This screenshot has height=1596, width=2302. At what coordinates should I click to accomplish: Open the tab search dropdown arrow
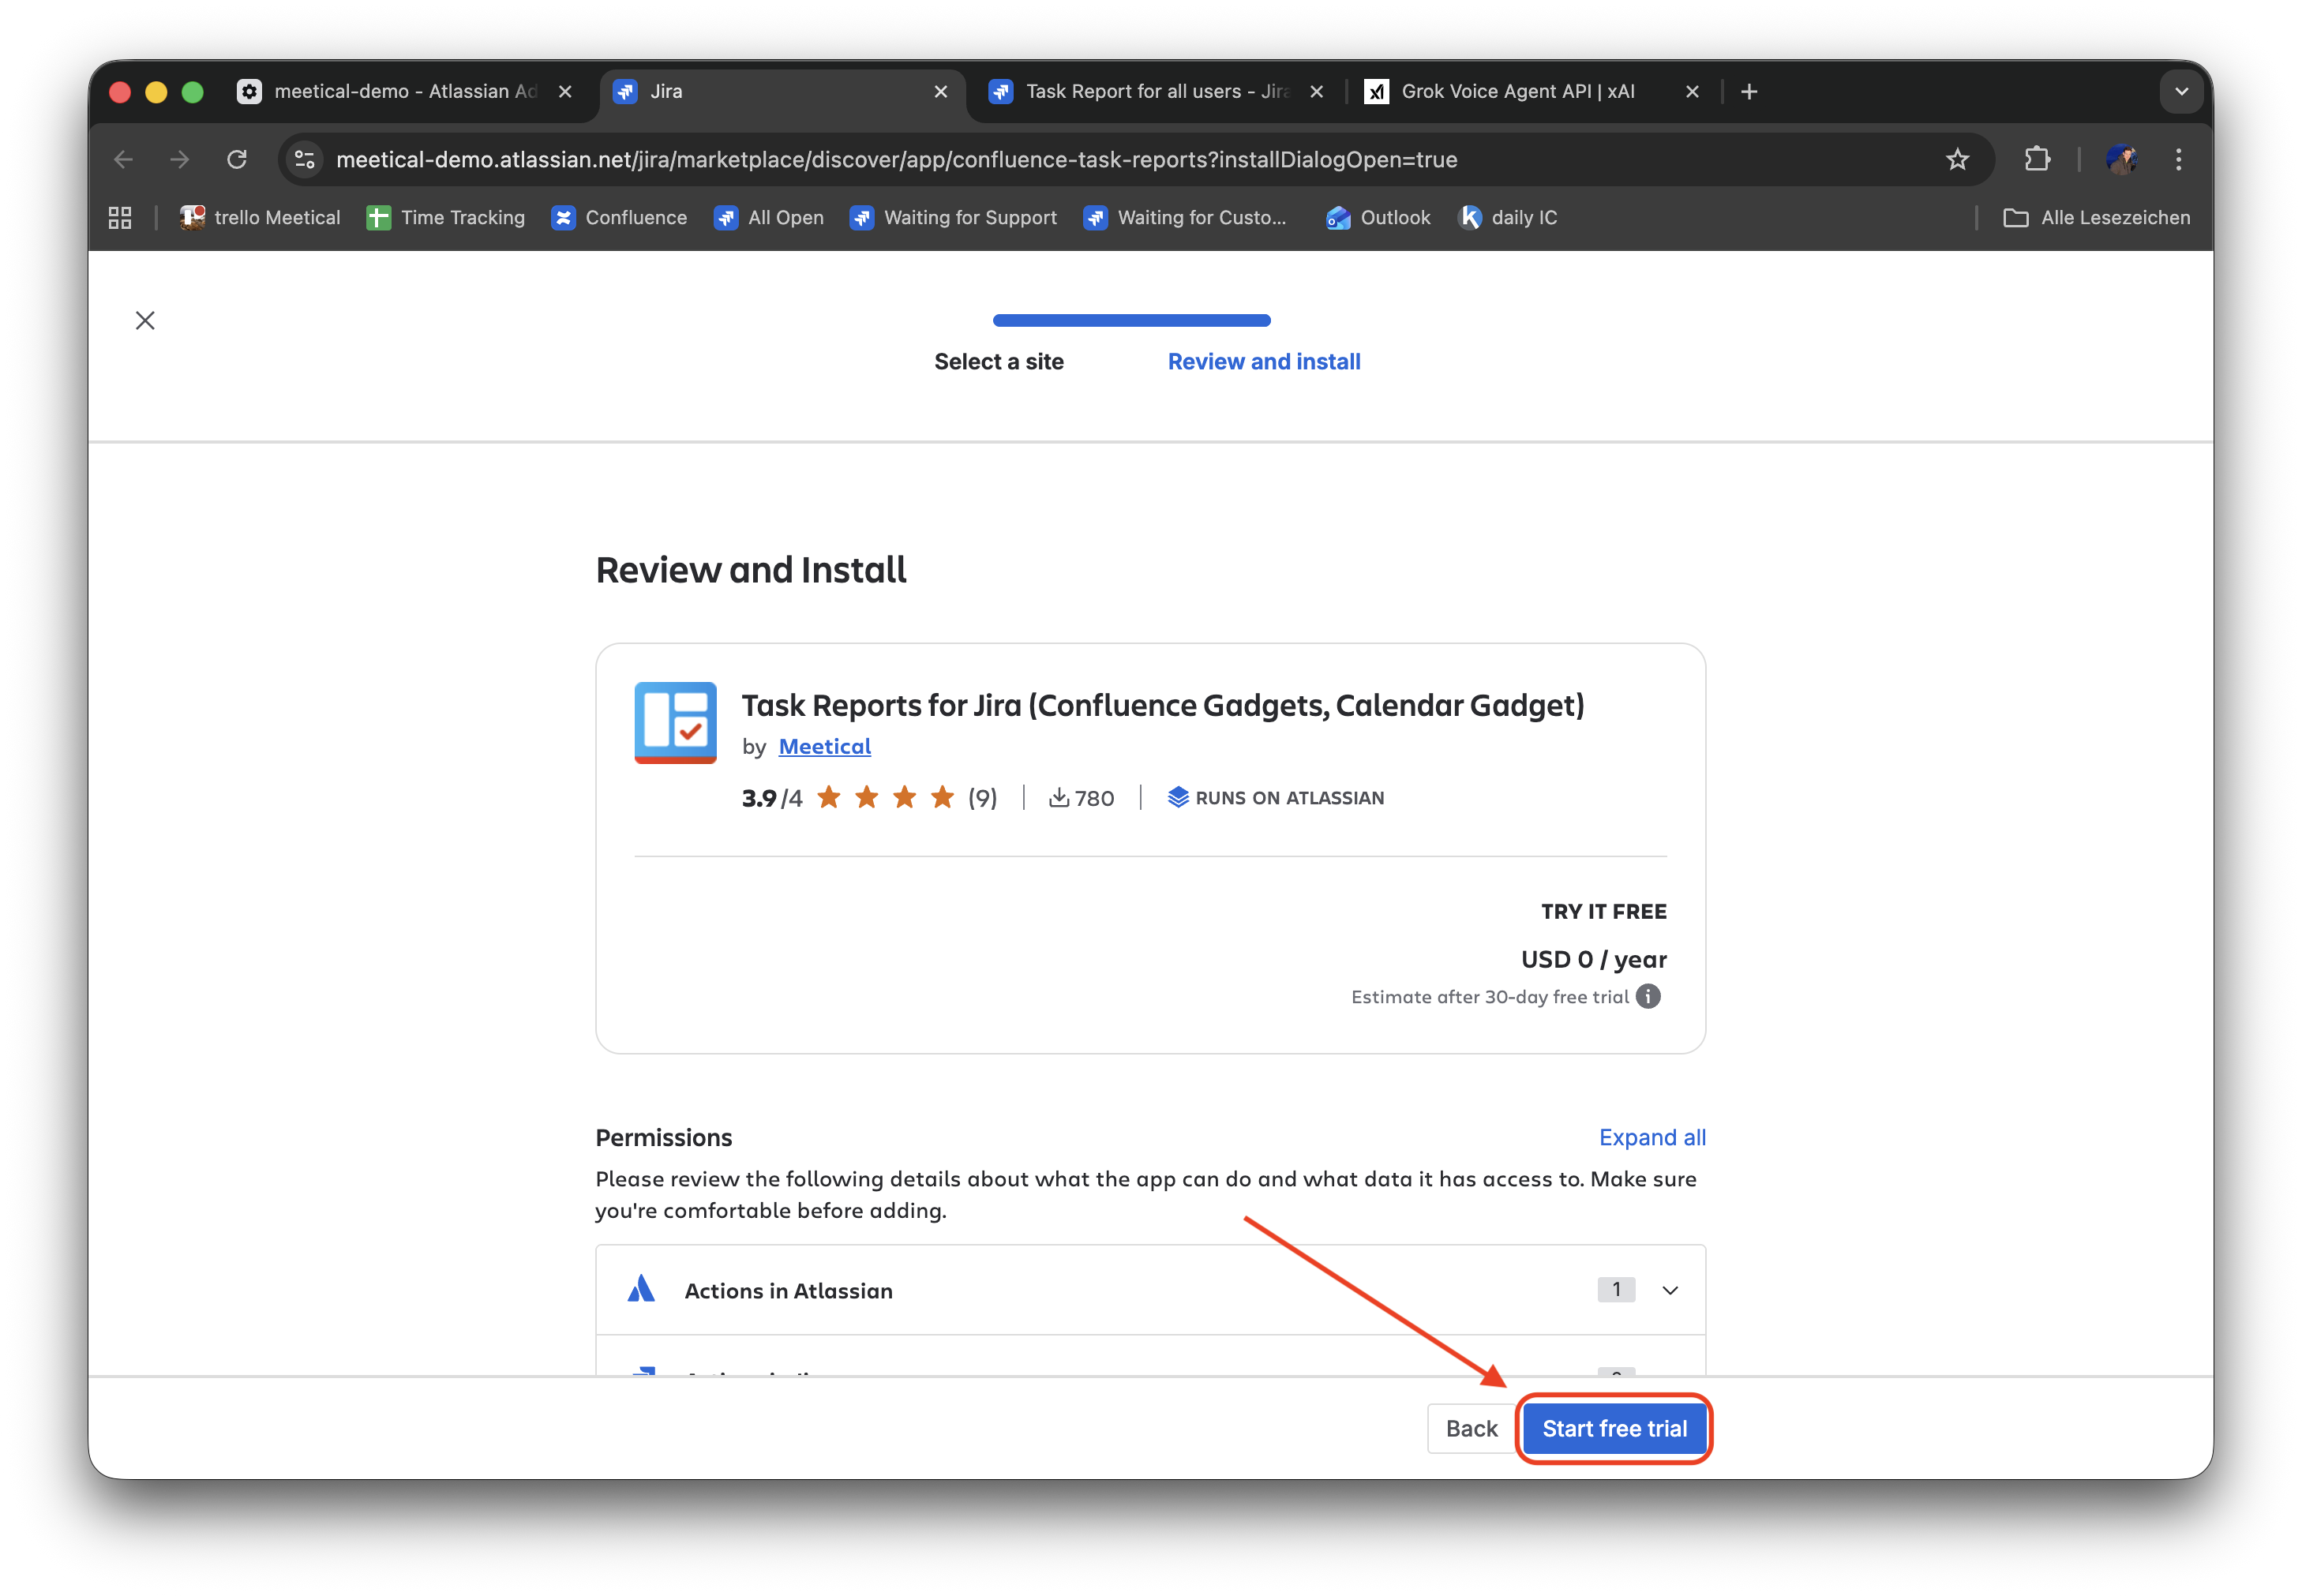click(2182, 91)
